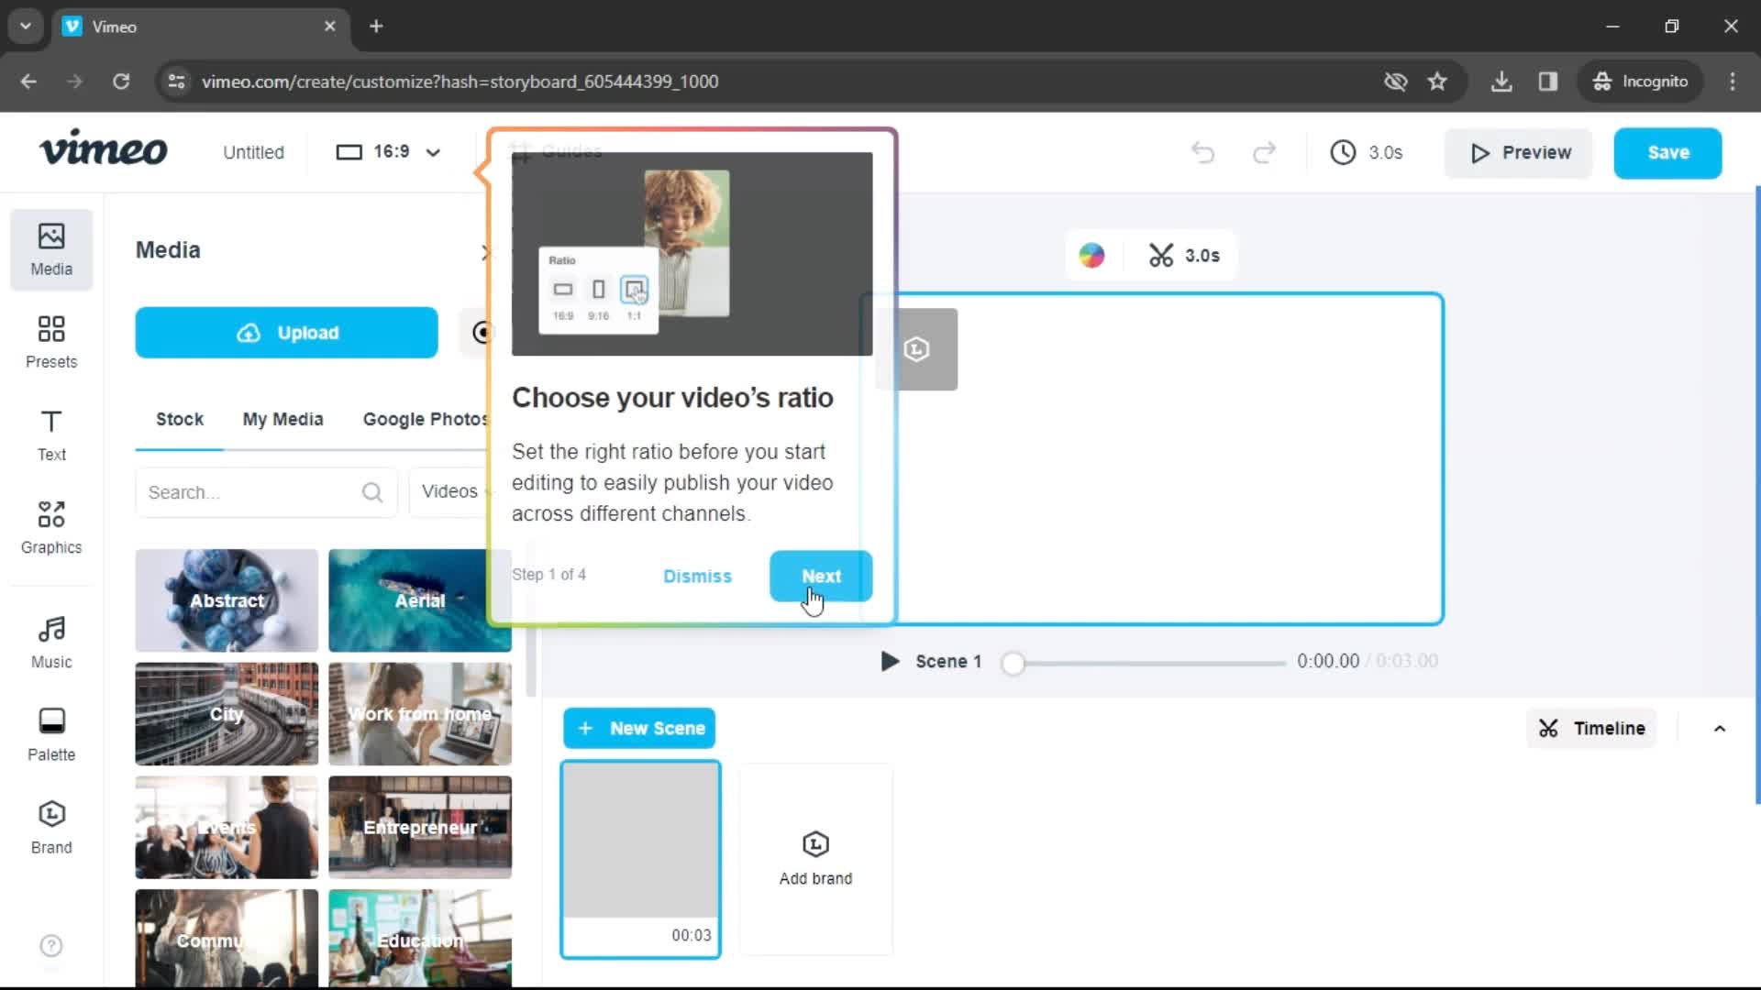The width and height of the screenshot is (1761, 990).
Task: Click the record button beside Upload
Action: tap(482, 332)
